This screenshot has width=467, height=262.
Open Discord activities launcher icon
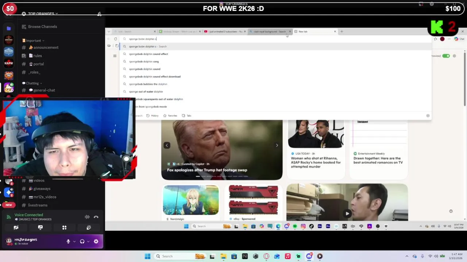64,227
